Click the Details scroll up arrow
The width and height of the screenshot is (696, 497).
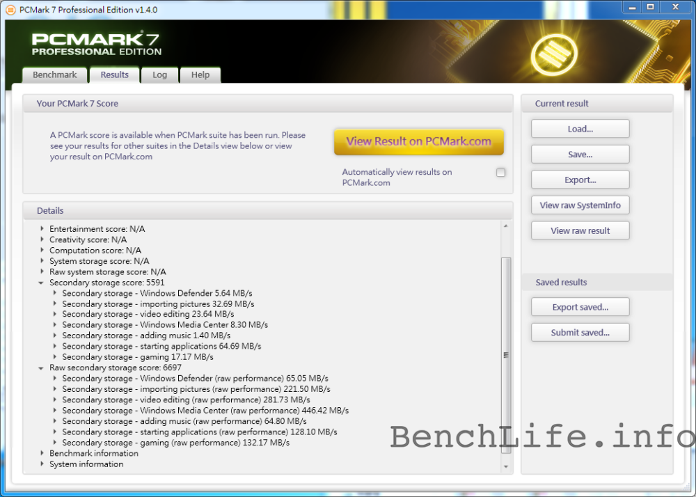(x=506, y=226)
